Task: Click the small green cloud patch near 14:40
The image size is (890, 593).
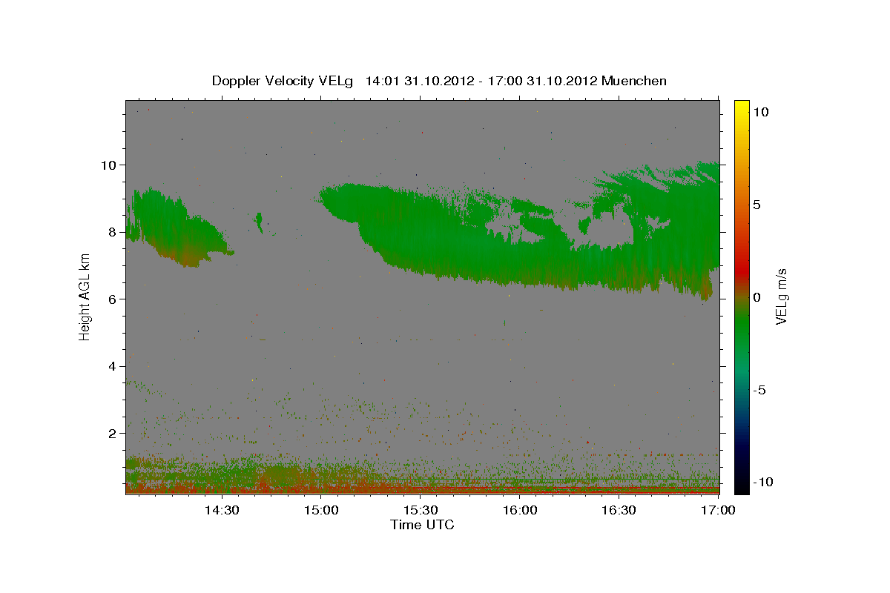Action: [259, 222]
